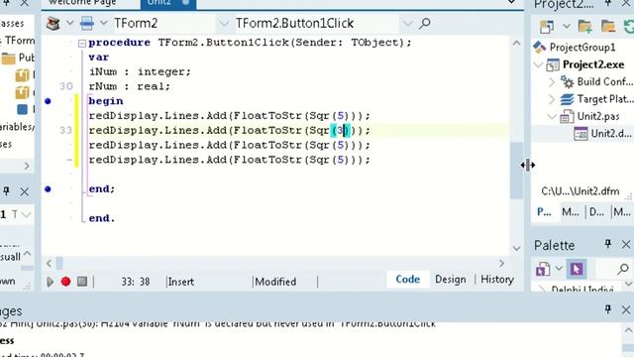The width and height of the screenshot is (634, 357).
Task: Open the TForm2 class dropdown
Action: pyautogui.click(x=224, y=24)
